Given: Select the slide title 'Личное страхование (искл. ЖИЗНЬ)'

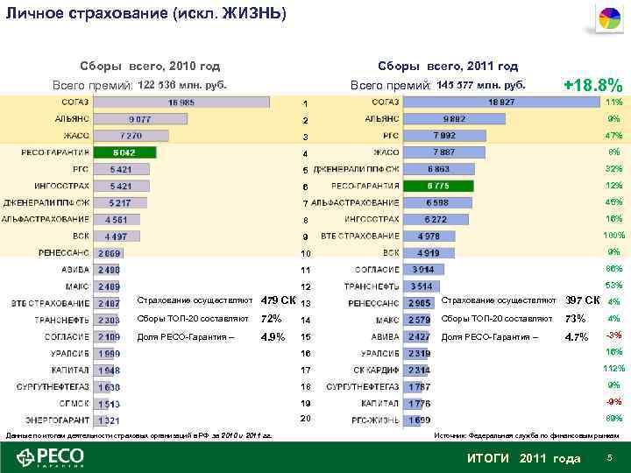Looking at the screenshot, I should (x=145, y=13).
